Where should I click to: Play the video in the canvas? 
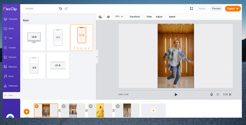point(176,94)
